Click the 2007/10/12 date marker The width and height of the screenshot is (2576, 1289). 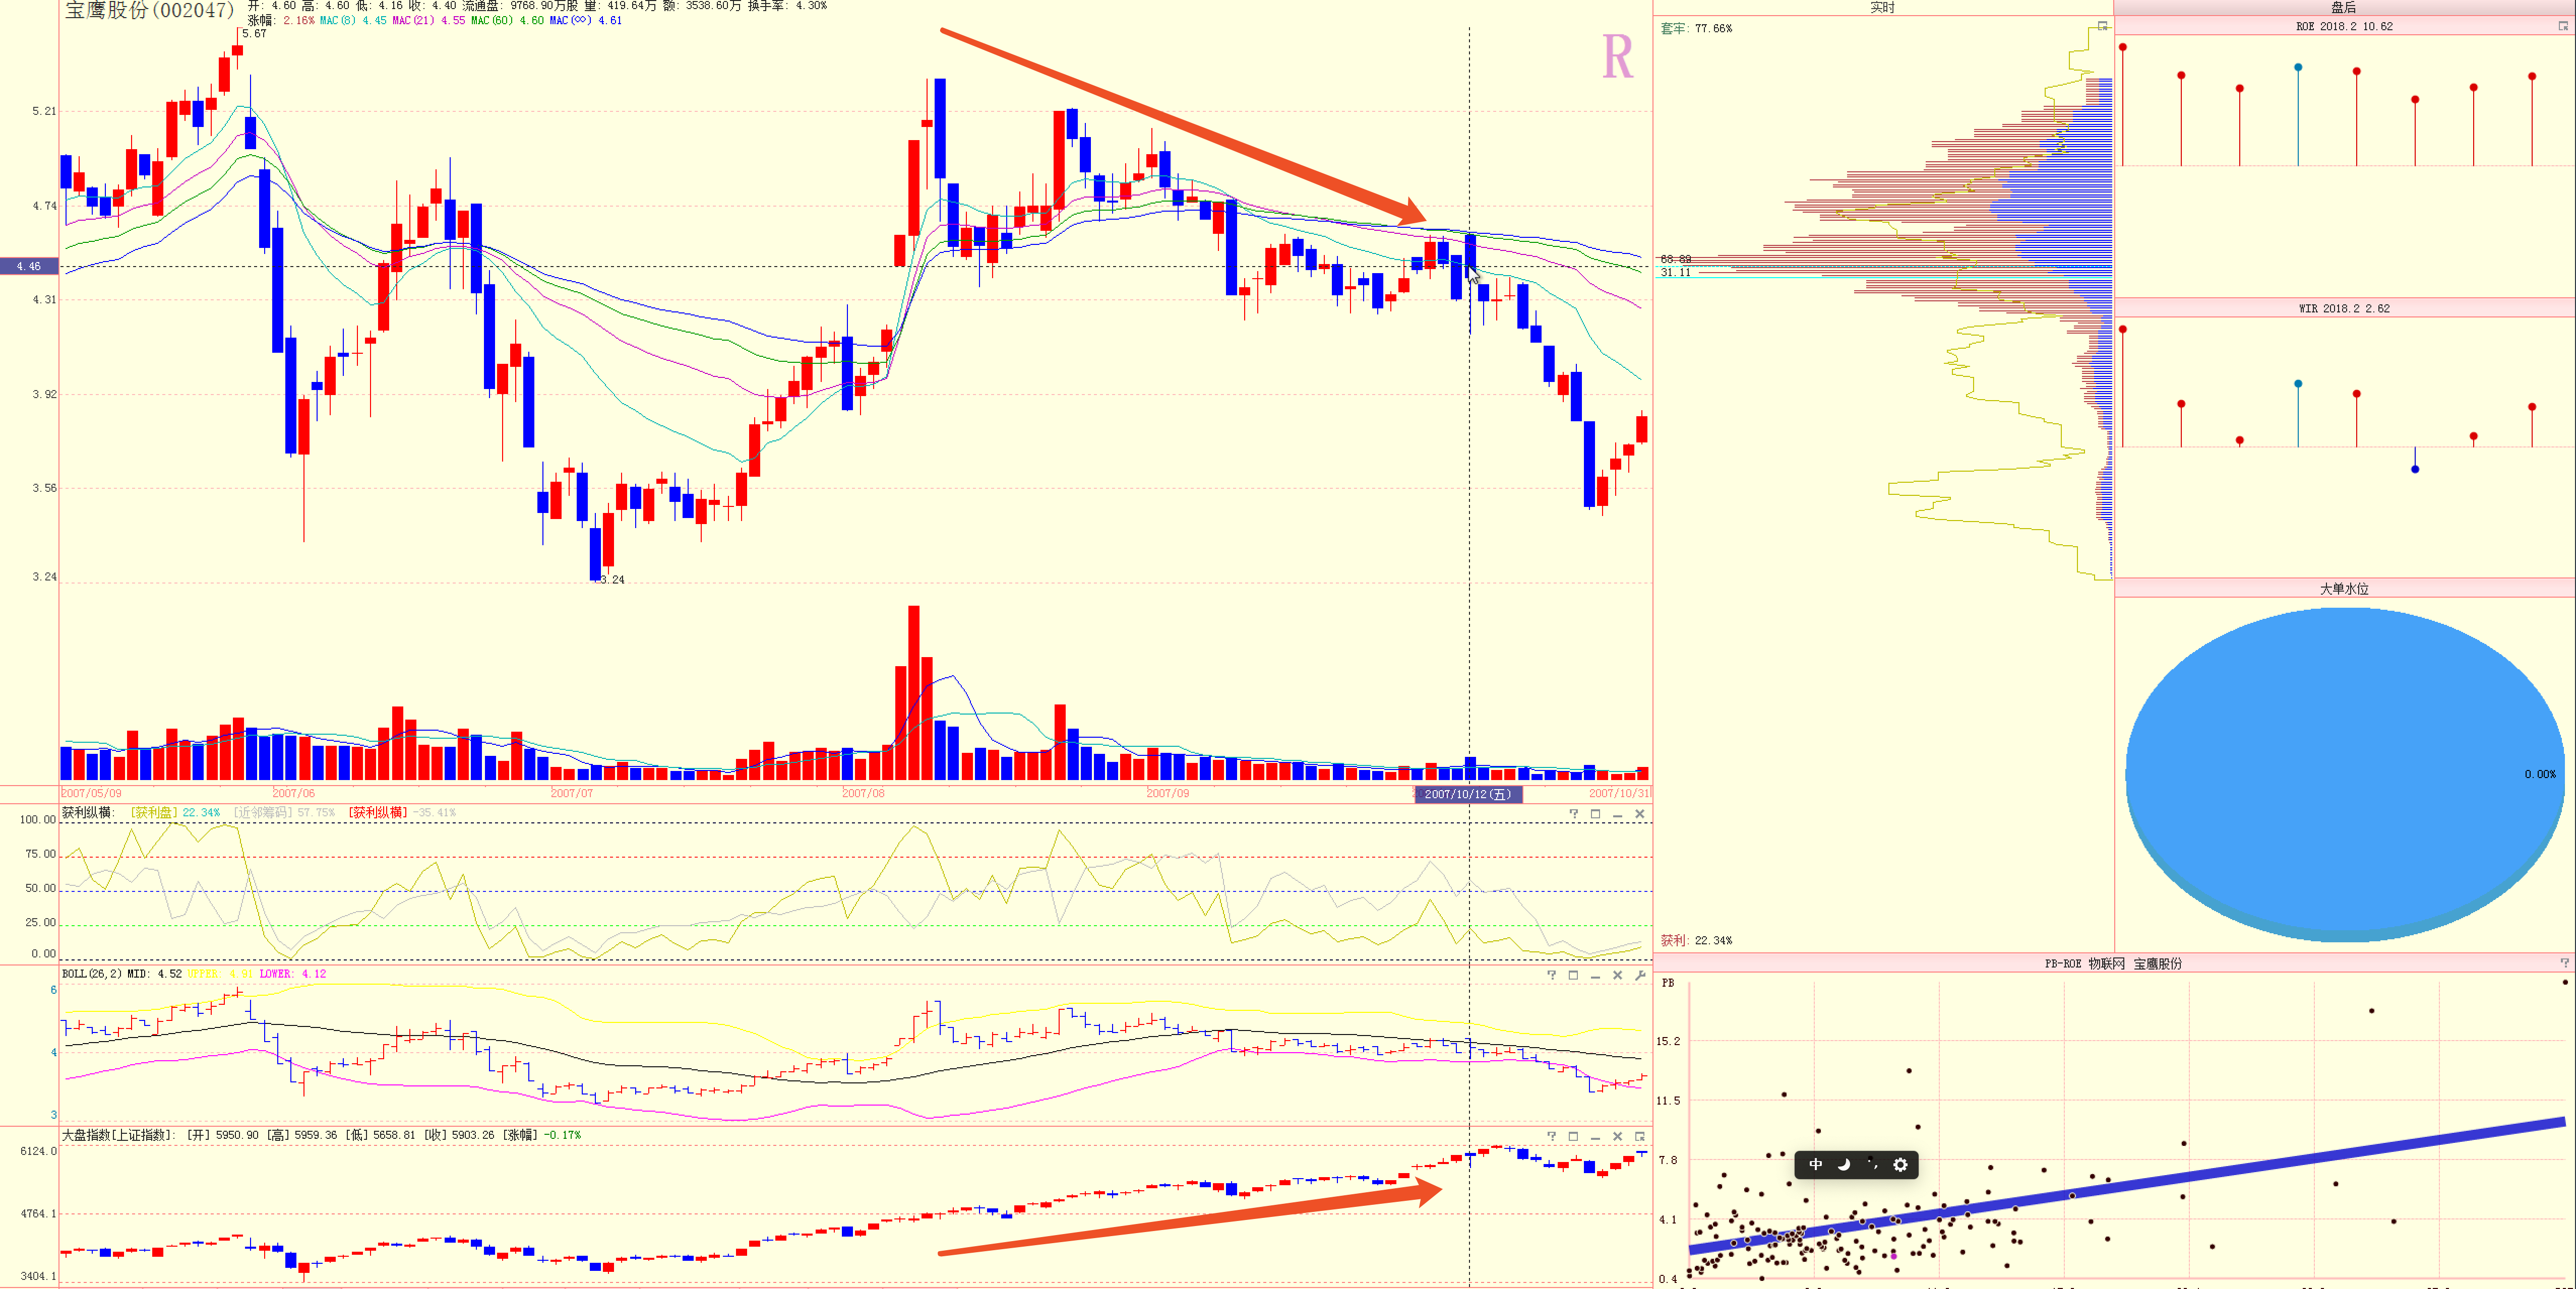(1468, 794)
